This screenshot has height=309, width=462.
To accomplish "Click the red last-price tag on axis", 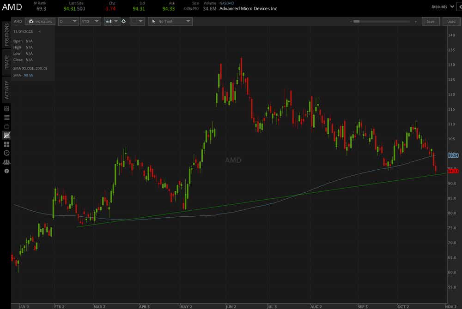I will click(453, 171).
